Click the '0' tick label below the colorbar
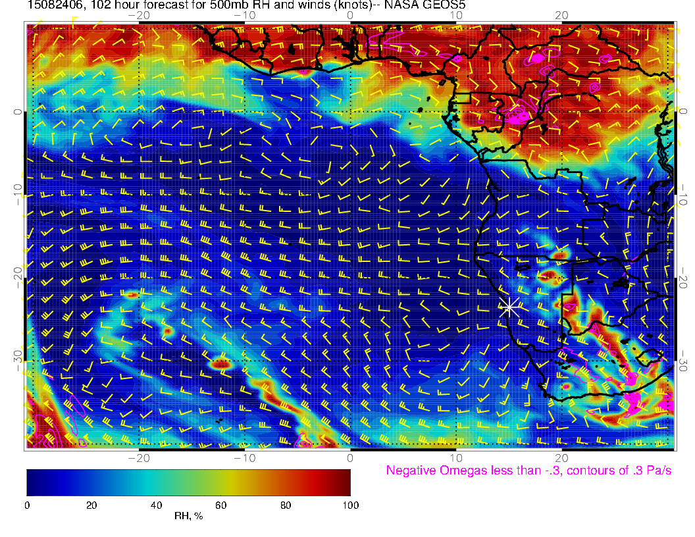The image size is (695, 537). coord(27,505)
